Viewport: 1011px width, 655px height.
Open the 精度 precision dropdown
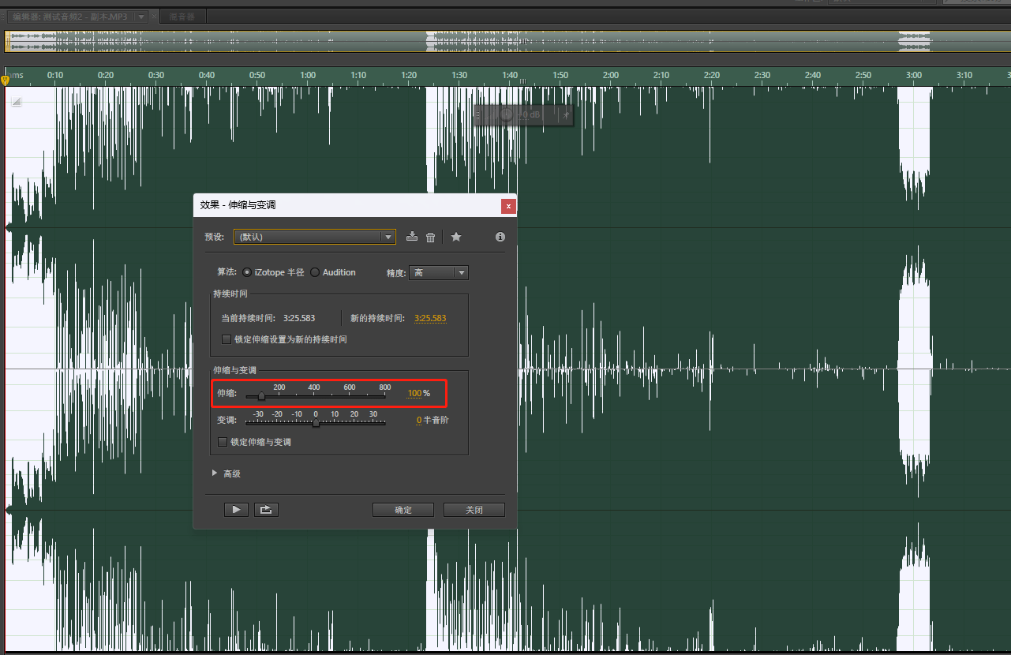pyautogui.click(x=439, y=272)
